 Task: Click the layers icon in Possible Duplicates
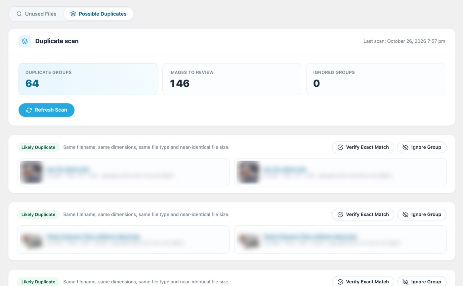73,14
